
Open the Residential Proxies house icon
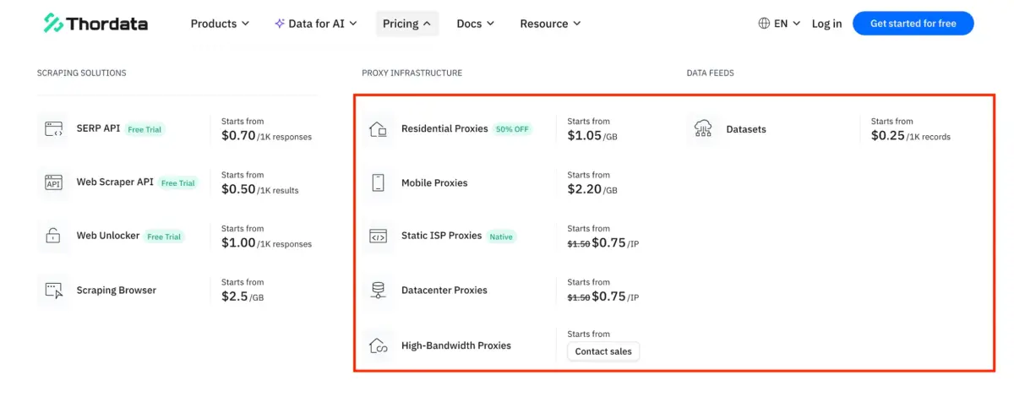pos(378,129)
